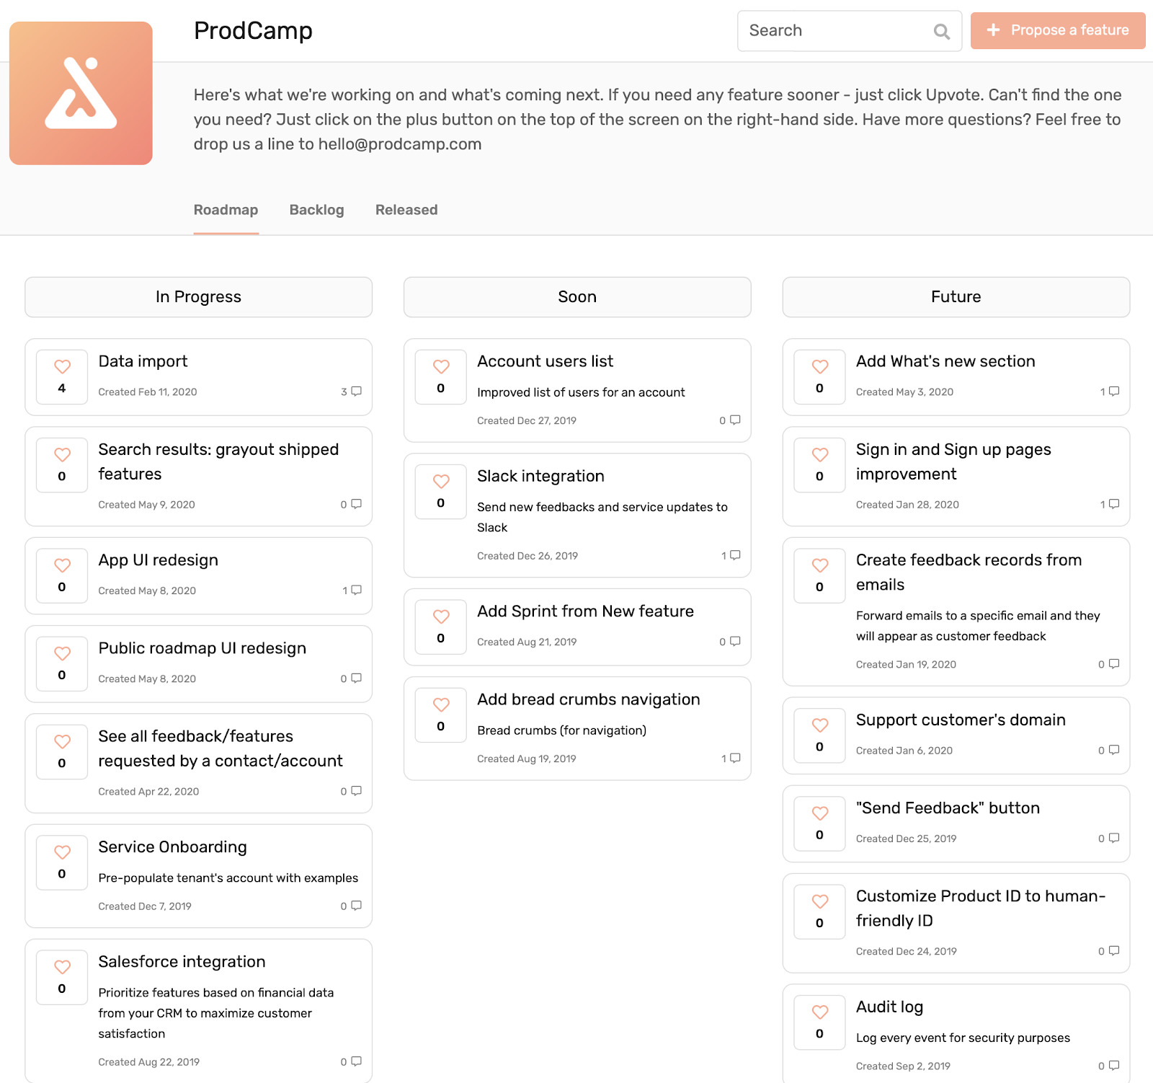Click the ProdCamp logo image

pos(81,93)
